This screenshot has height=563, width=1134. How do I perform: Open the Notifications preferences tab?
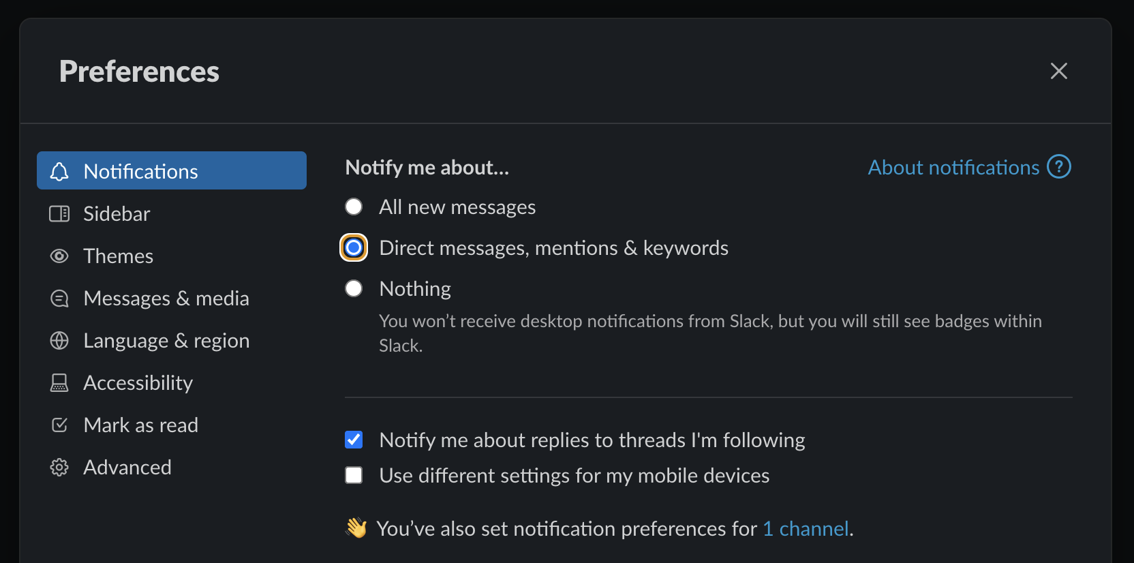172,170
